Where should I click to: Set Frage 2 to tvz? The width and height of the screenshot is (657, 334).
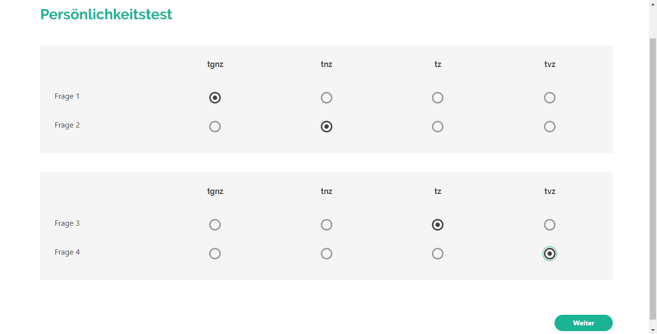tap(550, 127)
